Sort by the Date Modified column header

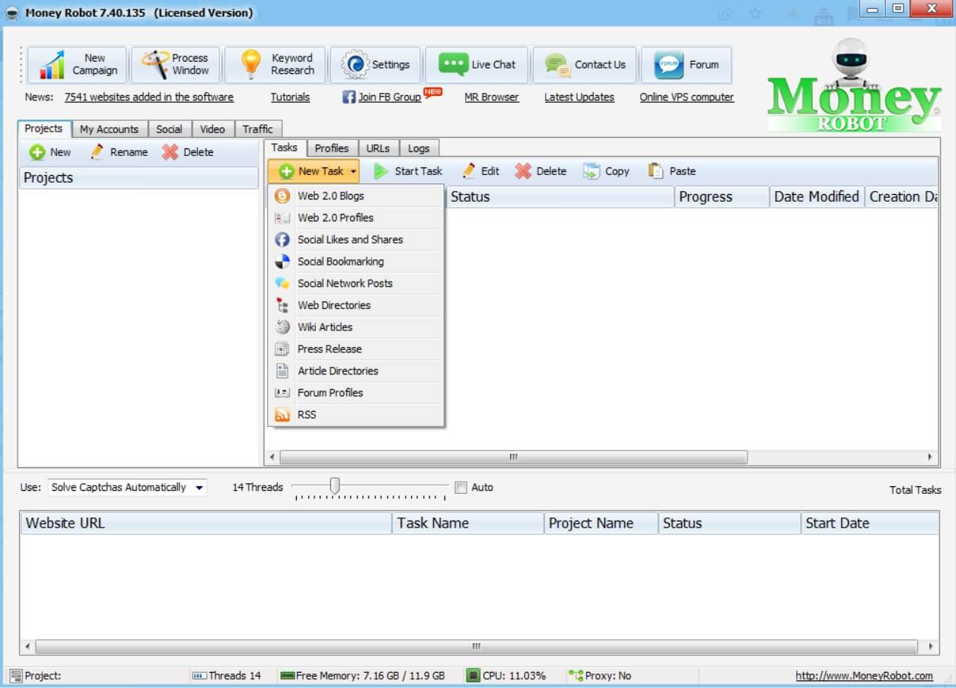(x=817, y=197)
